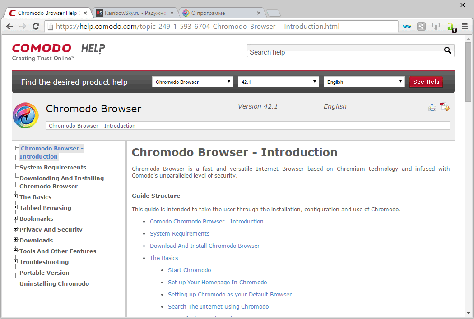Open Tools And Other Features sidebar topic
The height and width of the screenshot is (319, 474).
(58, 251)
